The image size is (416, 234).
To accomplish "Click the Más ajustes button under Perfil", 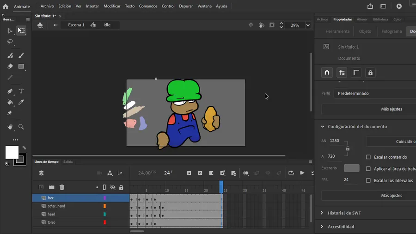I will click(x=391, y=109).
